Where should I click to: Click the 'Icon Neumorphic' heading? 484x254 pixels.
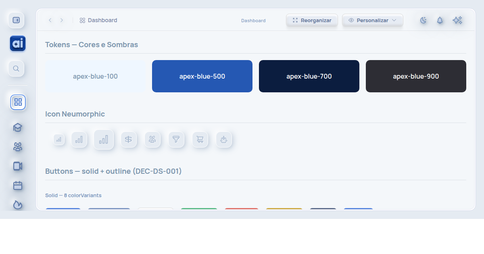pyautogui.click(x=75, y=114)
